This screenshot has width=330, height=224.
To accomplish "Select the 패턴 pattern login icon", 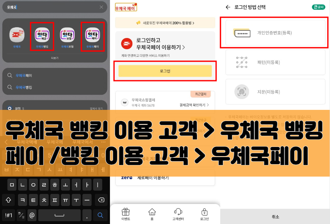I will pyautogui.click(x=242, y=62).
